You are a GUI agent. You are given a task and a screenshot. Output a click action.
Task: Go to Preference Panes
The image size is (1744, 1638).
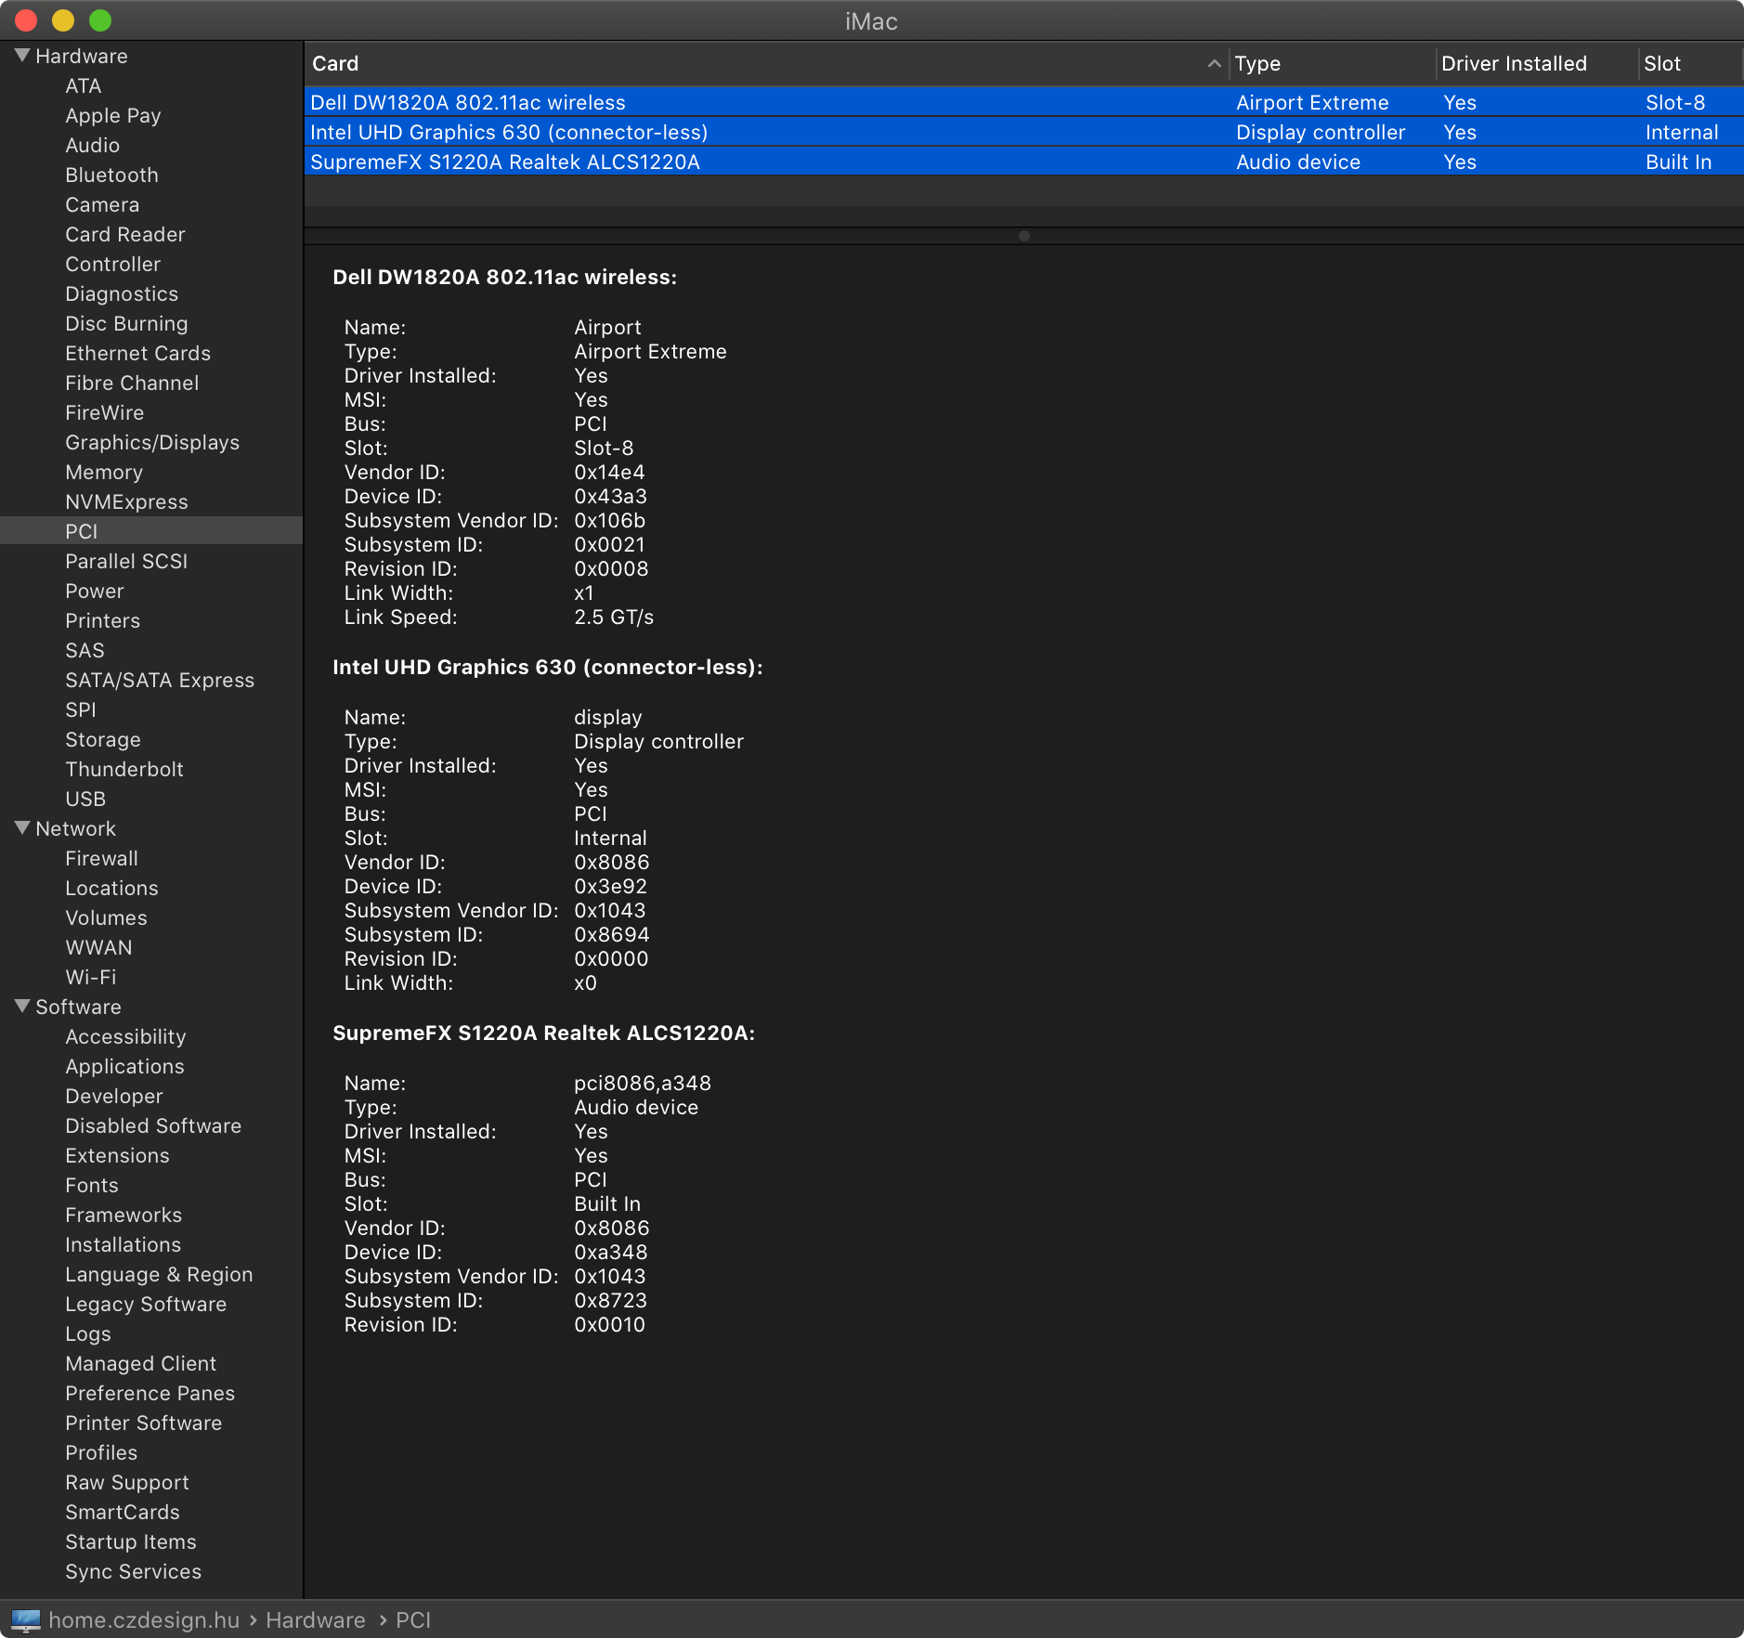pyautogui.click(x=150, y=1393)
